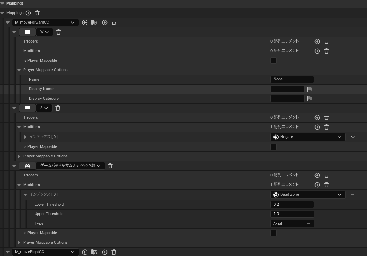Add a new key binding to IA_moveForwardCC
Viewport: 367px width, 256px height.
[105, 22]
